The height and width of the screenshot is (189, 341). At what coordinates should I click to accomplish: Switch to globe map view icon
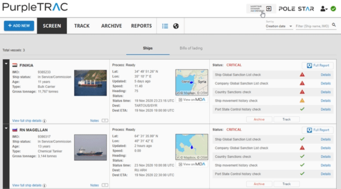point(176,26)
